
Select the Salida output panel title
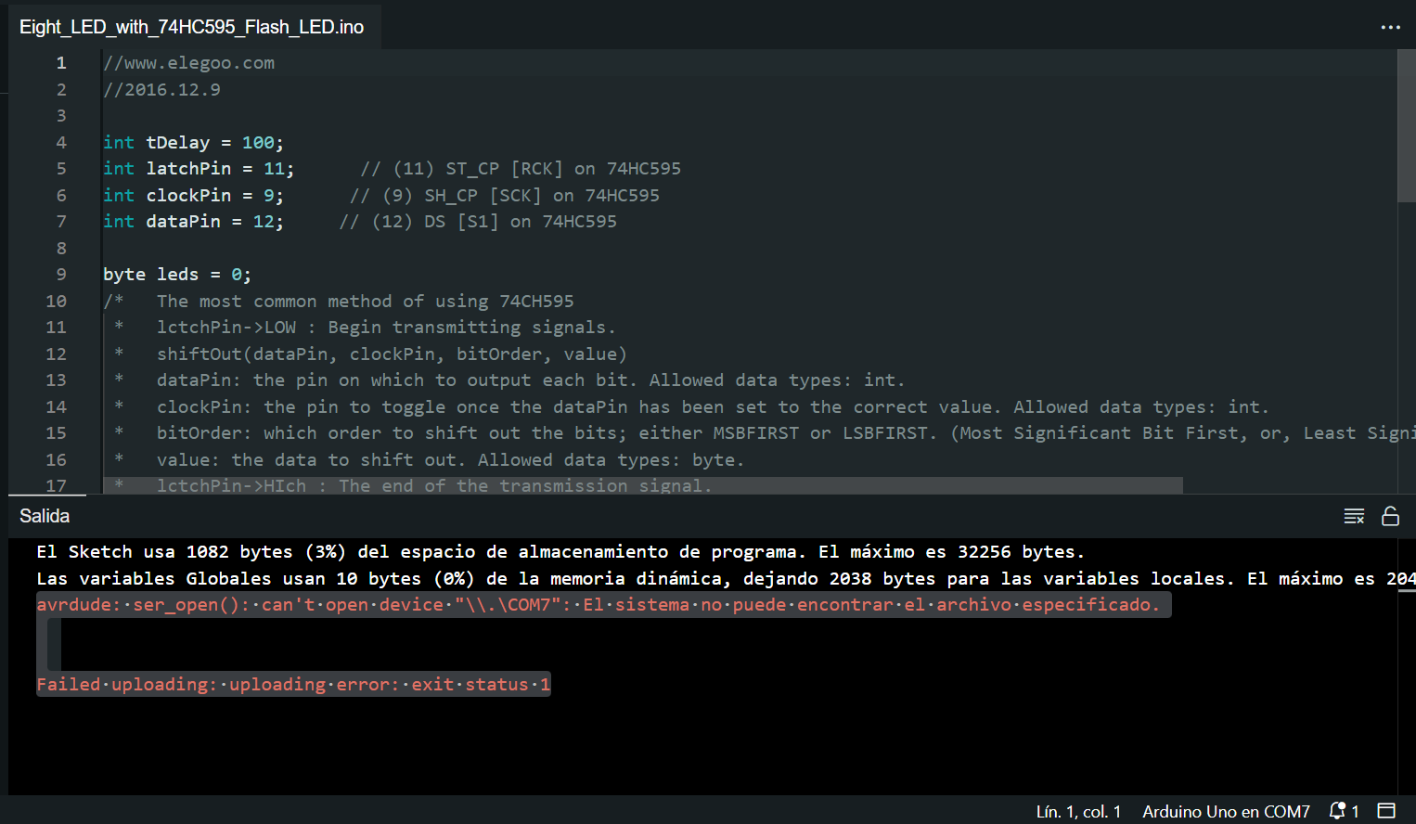pyautogui.click(x=45, y=516)
